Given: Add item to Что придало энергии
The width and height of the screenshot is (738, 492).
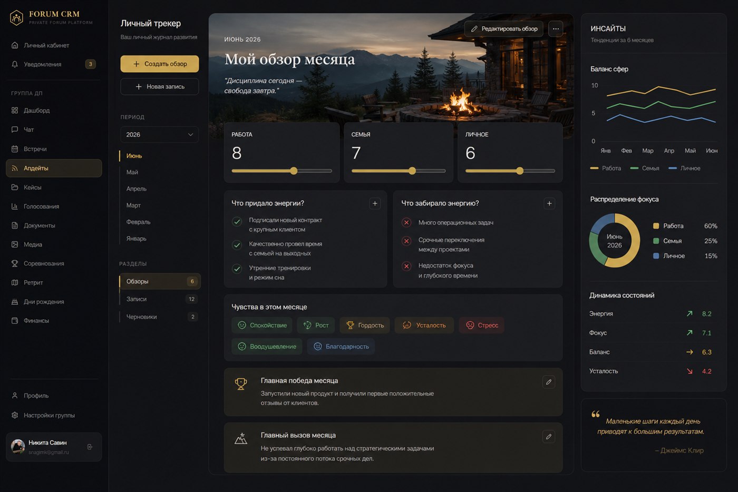Looking at the screenshot, I should click(x=375, y=203).
